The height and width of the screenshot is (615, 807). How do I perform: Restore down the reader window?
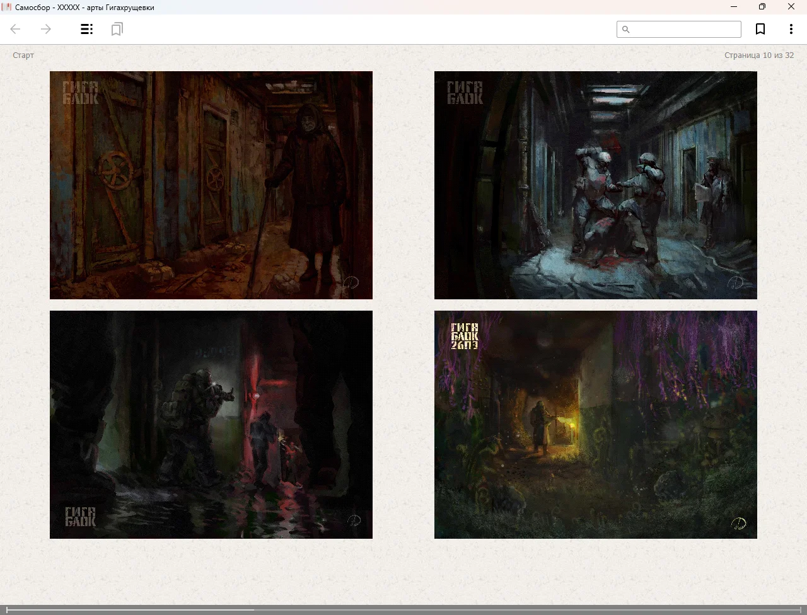762,7
